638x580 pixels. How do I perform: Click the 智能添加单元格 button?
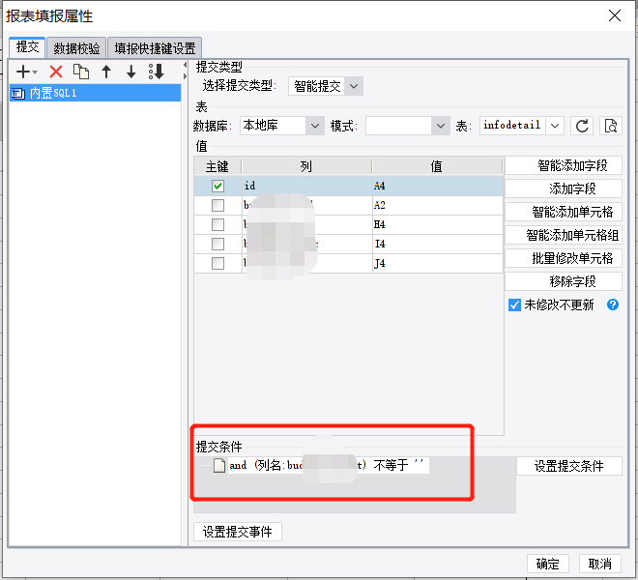(564, 212)
